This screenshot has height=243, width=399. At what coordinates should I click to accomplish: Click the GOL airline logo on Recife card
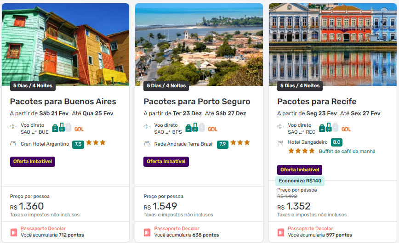coord(346,129)
